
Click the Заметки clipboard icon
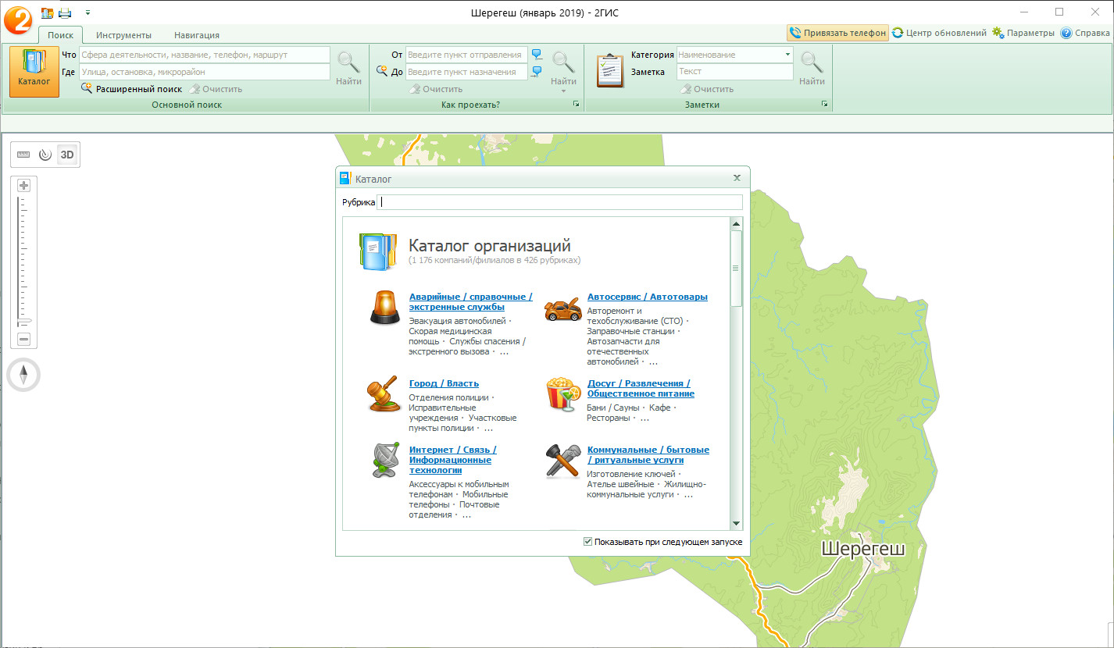609,71
